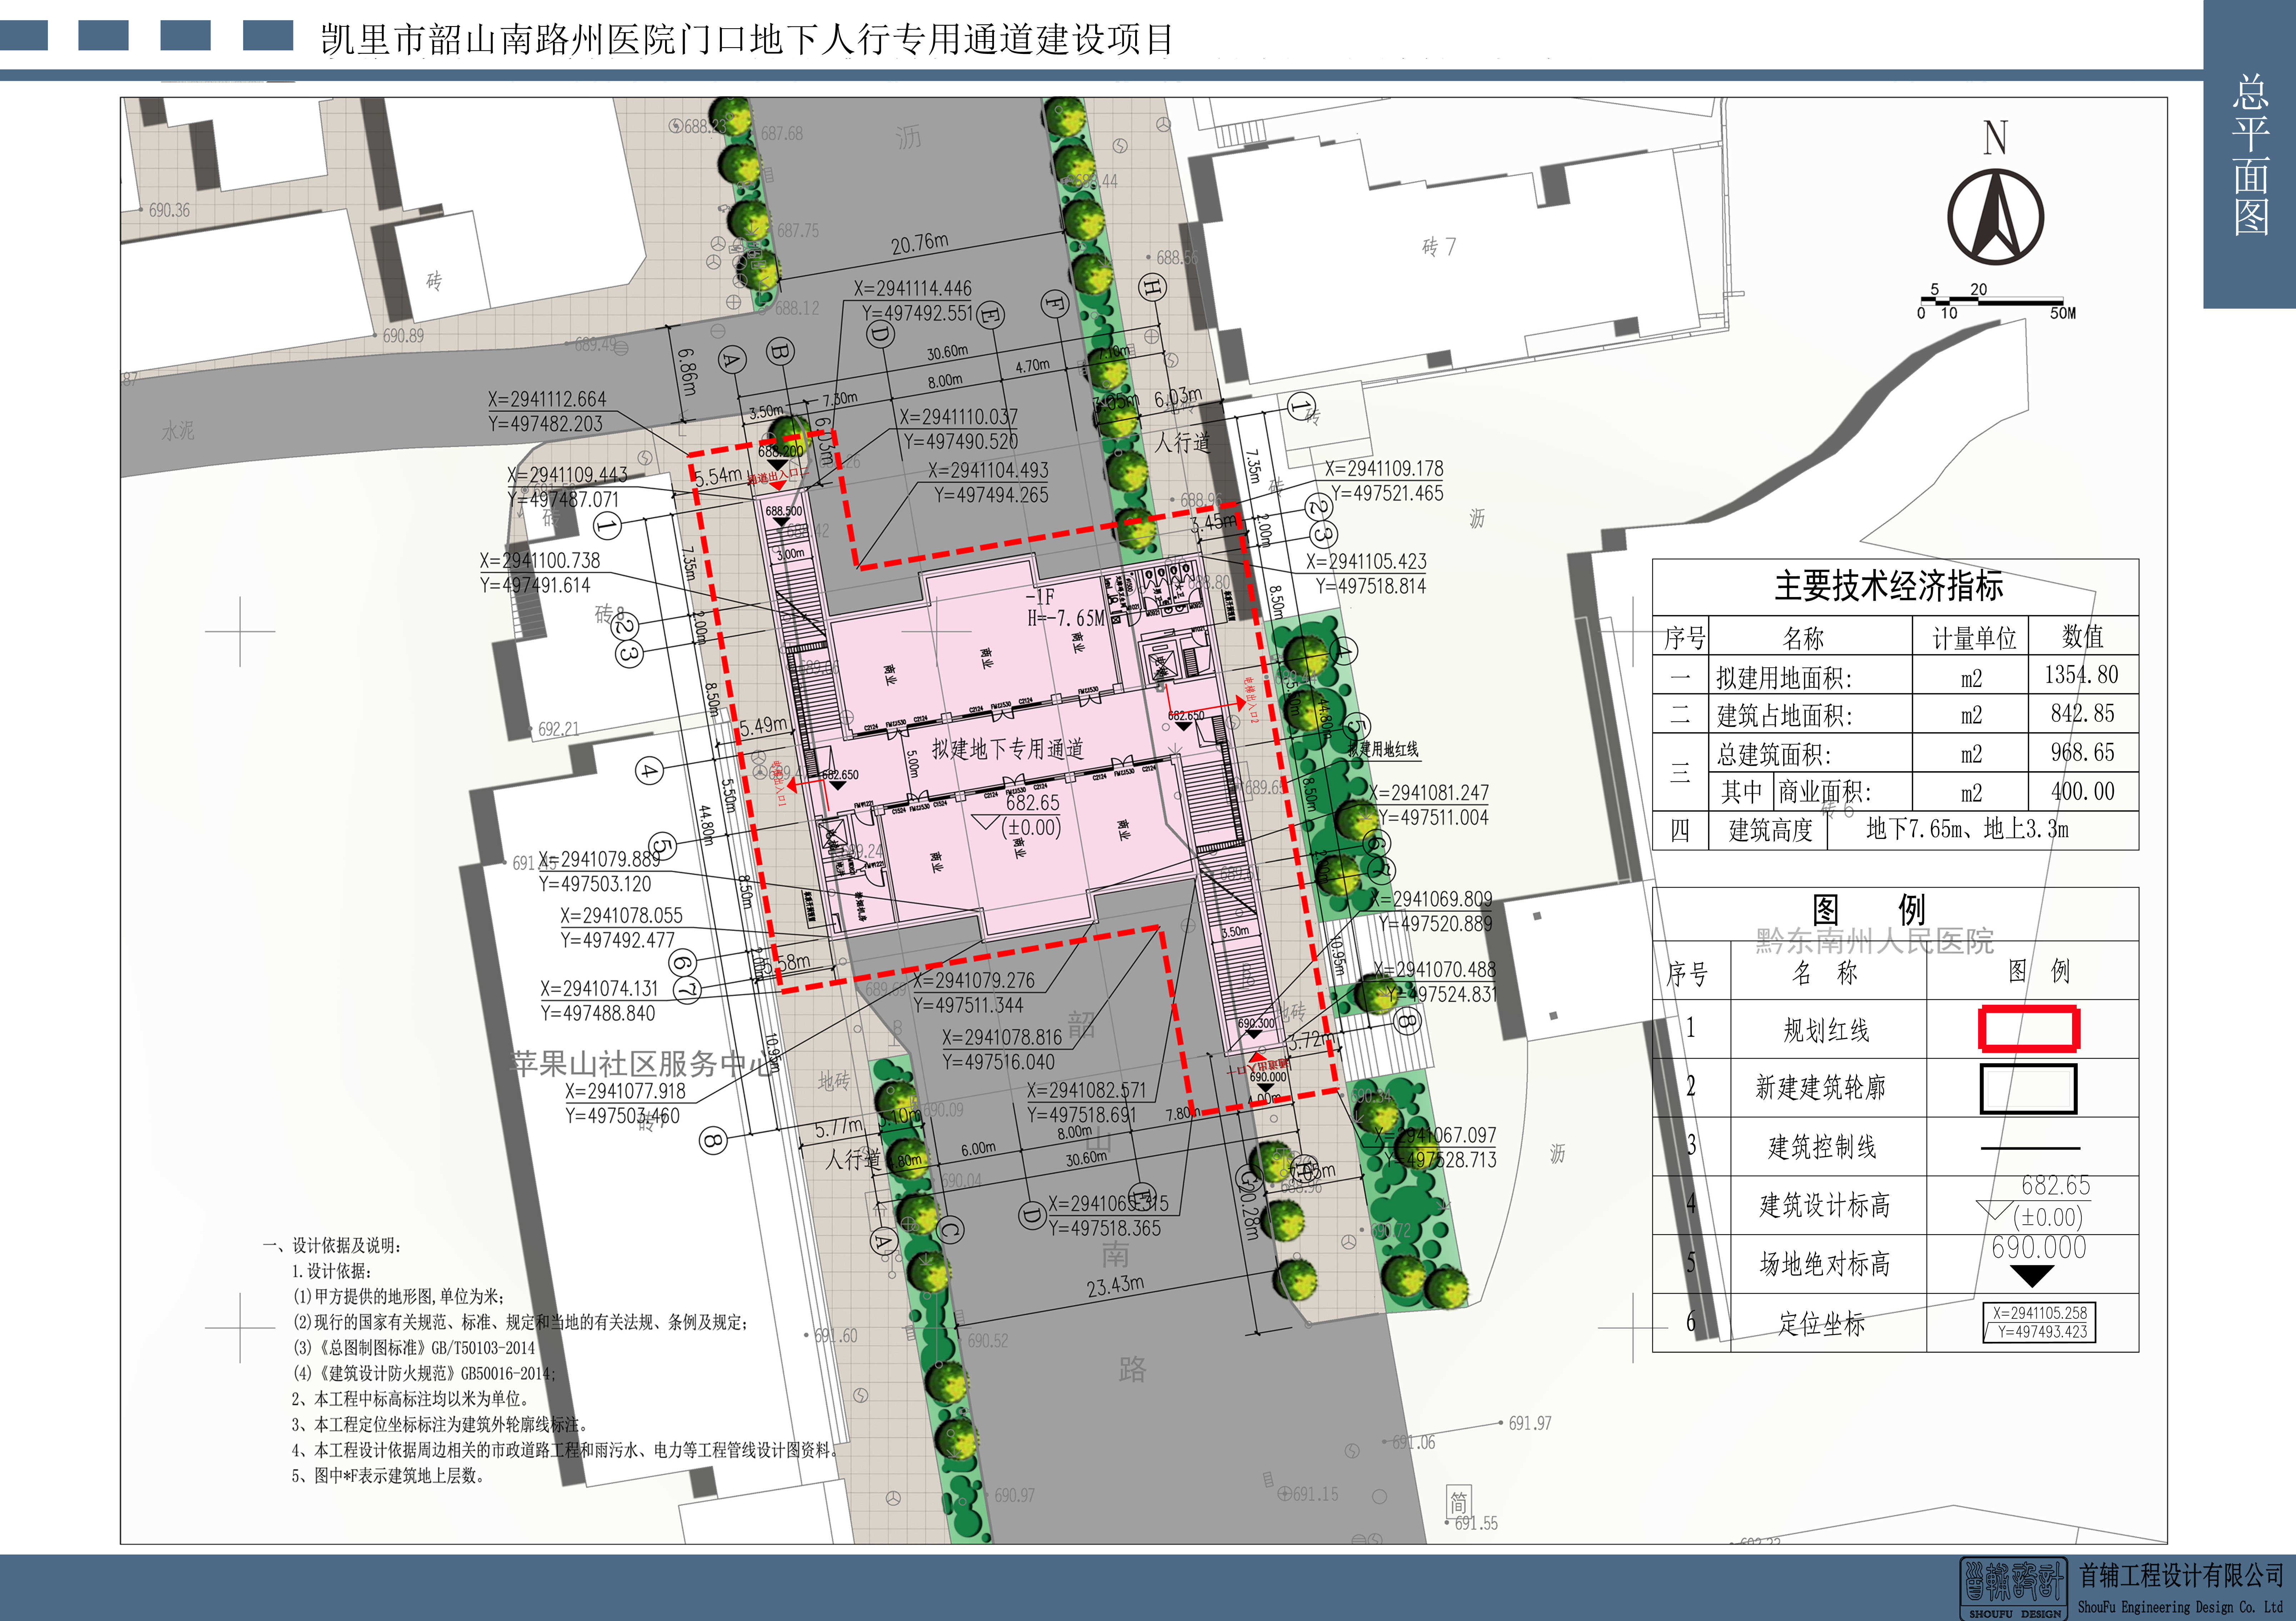Click the 《建筑设计防火规范》GB50016-2014 note line
Screen dimensions: 2296x1621
(424, 1373)
